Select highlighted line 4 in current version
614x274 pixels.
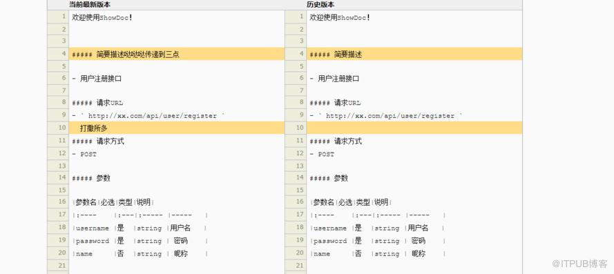[177, 54]
